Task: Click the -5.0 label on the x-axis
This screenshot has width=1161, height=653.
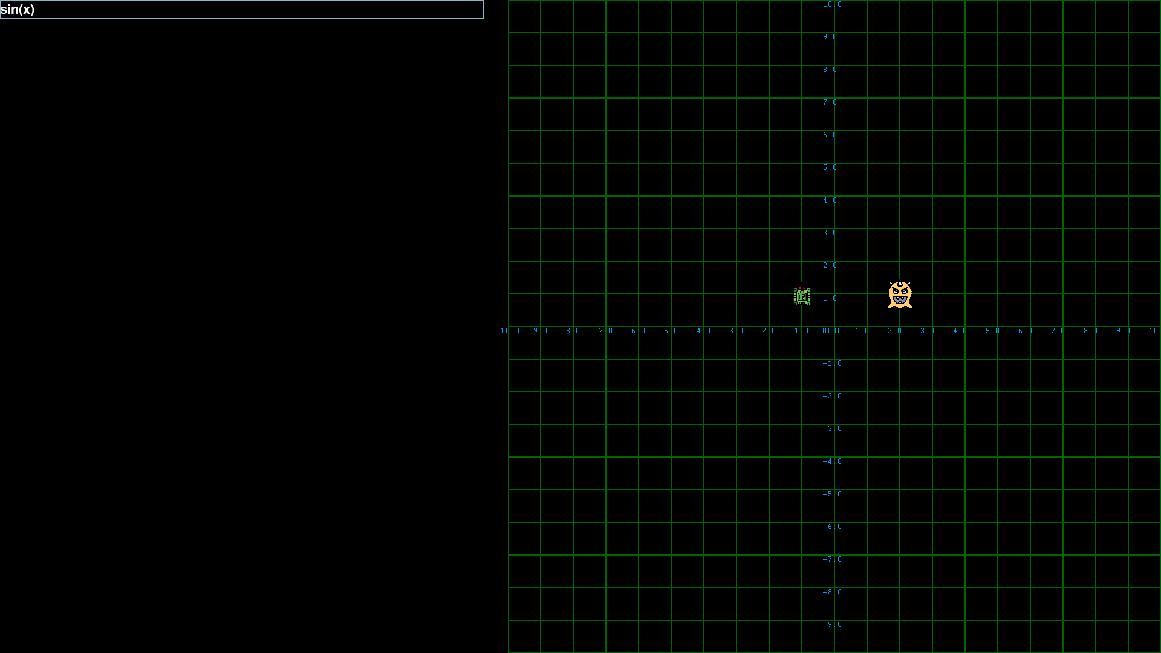Action: [668, 331]
